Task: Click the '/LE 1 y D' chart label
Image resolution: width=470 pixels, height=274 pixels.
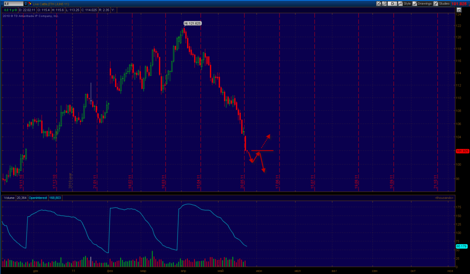Action: pos(10,10)
